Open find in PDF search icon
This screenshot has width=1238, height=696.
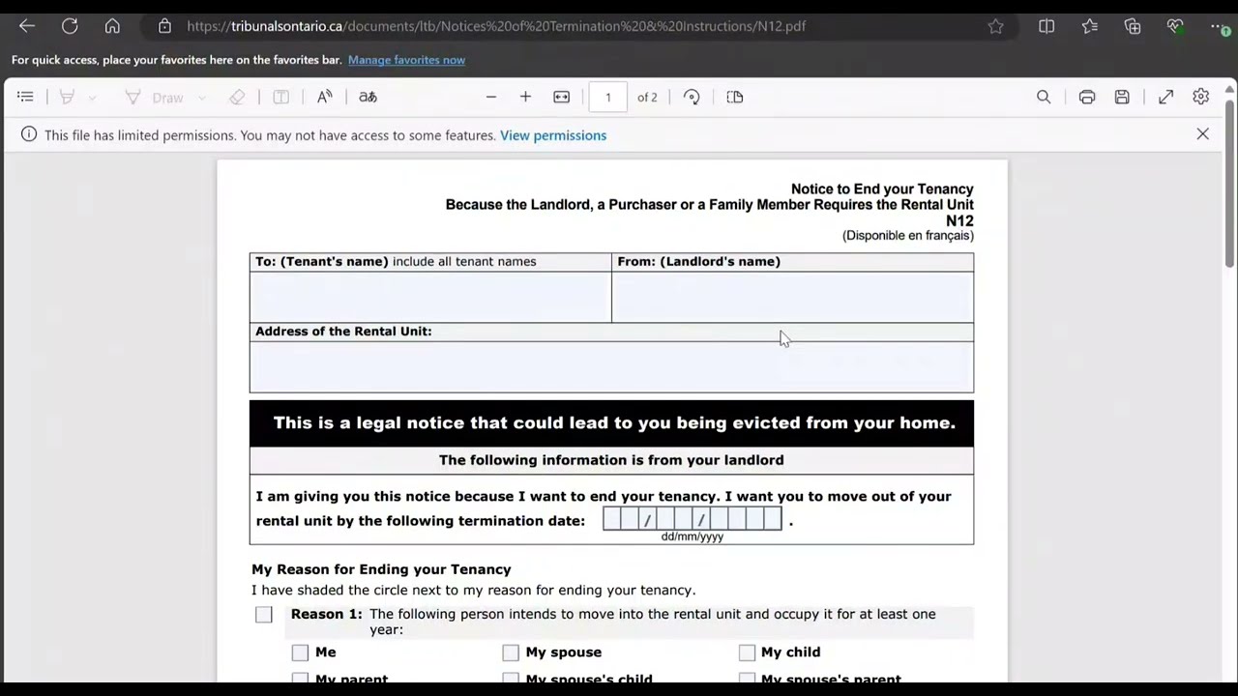[x=1044, y=97]
